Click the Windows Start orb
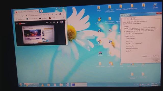The width and height of the screenshot is (163, 91). [x=21, y=85]
